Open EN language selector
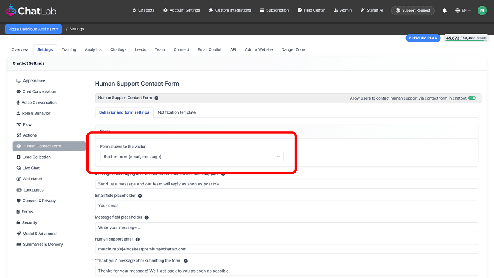 (x=463, y=10)
